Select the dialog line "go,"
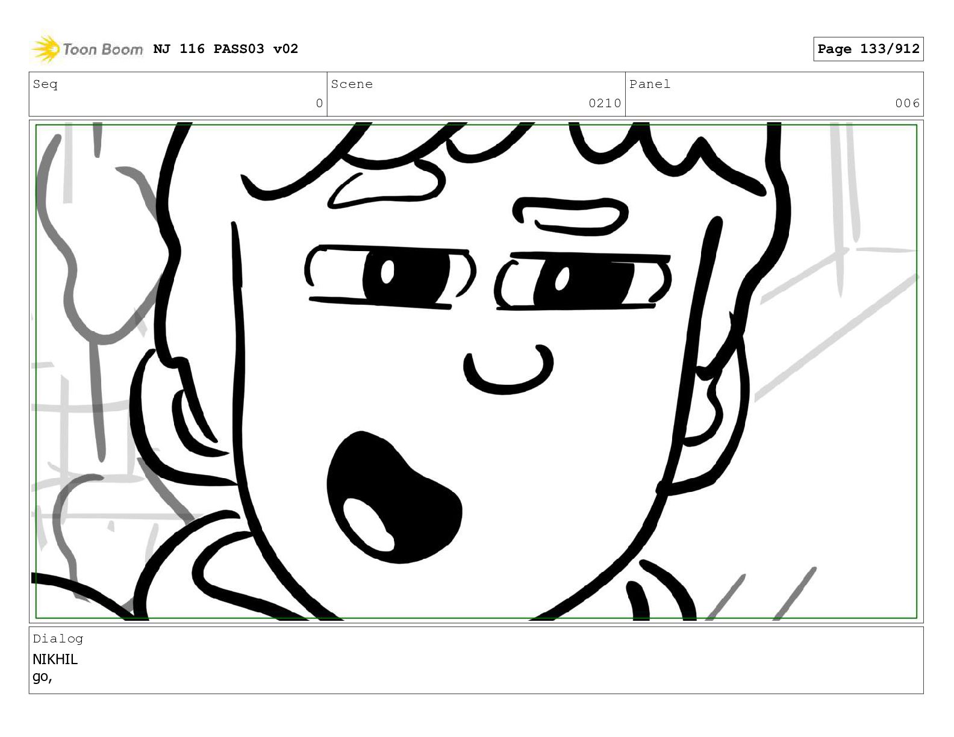This screenshot has width=954, height=737. [42, 677]
